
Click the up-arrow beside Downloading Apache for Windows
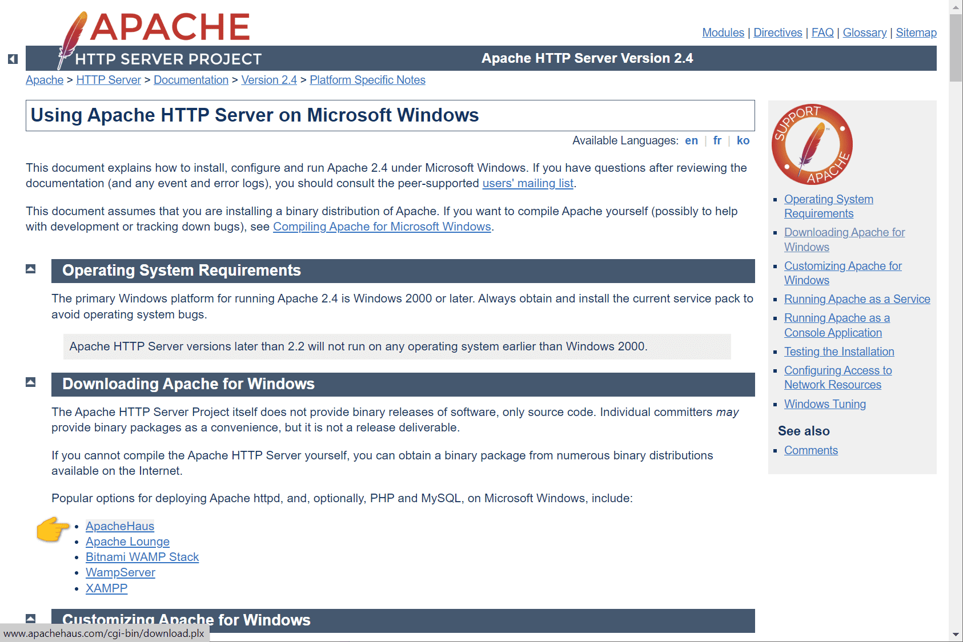pyautogui.click(x=31, y=382)
